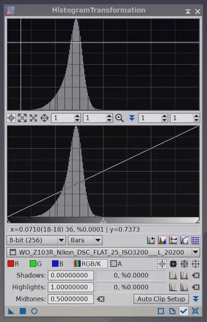Toggle the track view checkmark
The image size is (207, 322).
click(184, 311)
